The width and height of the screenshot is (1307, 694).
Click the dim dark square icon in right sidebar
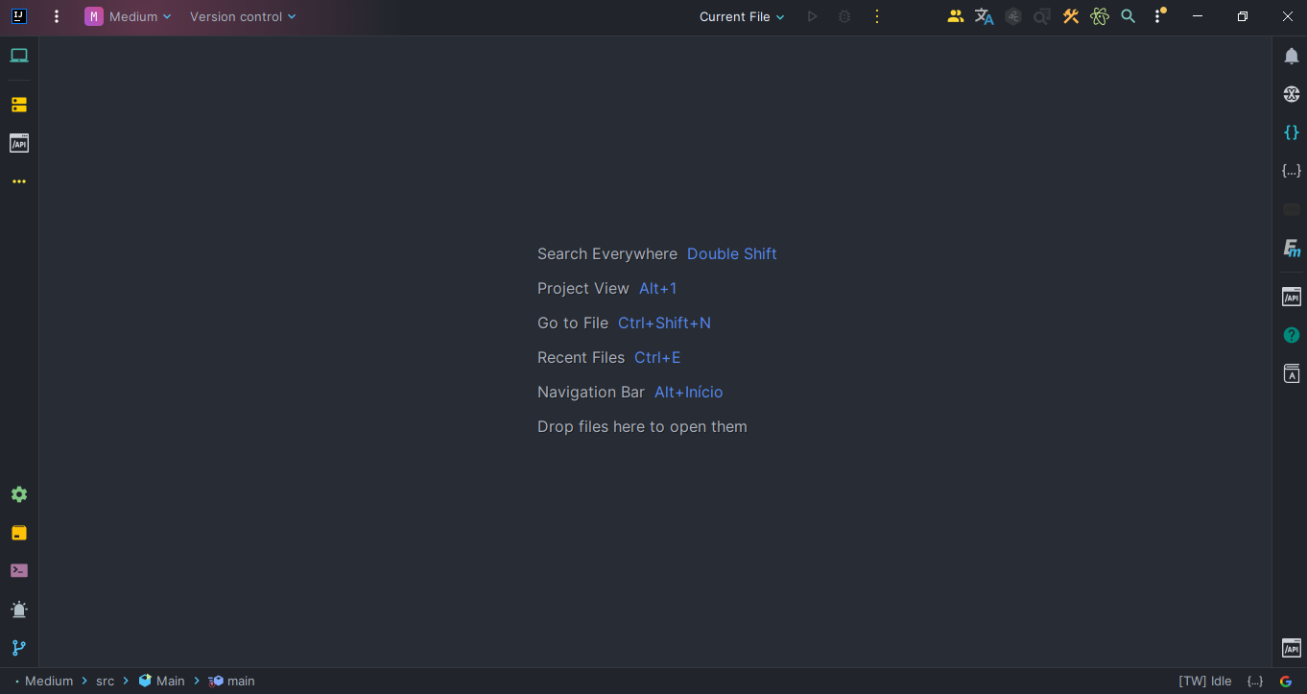[1292, 209]
